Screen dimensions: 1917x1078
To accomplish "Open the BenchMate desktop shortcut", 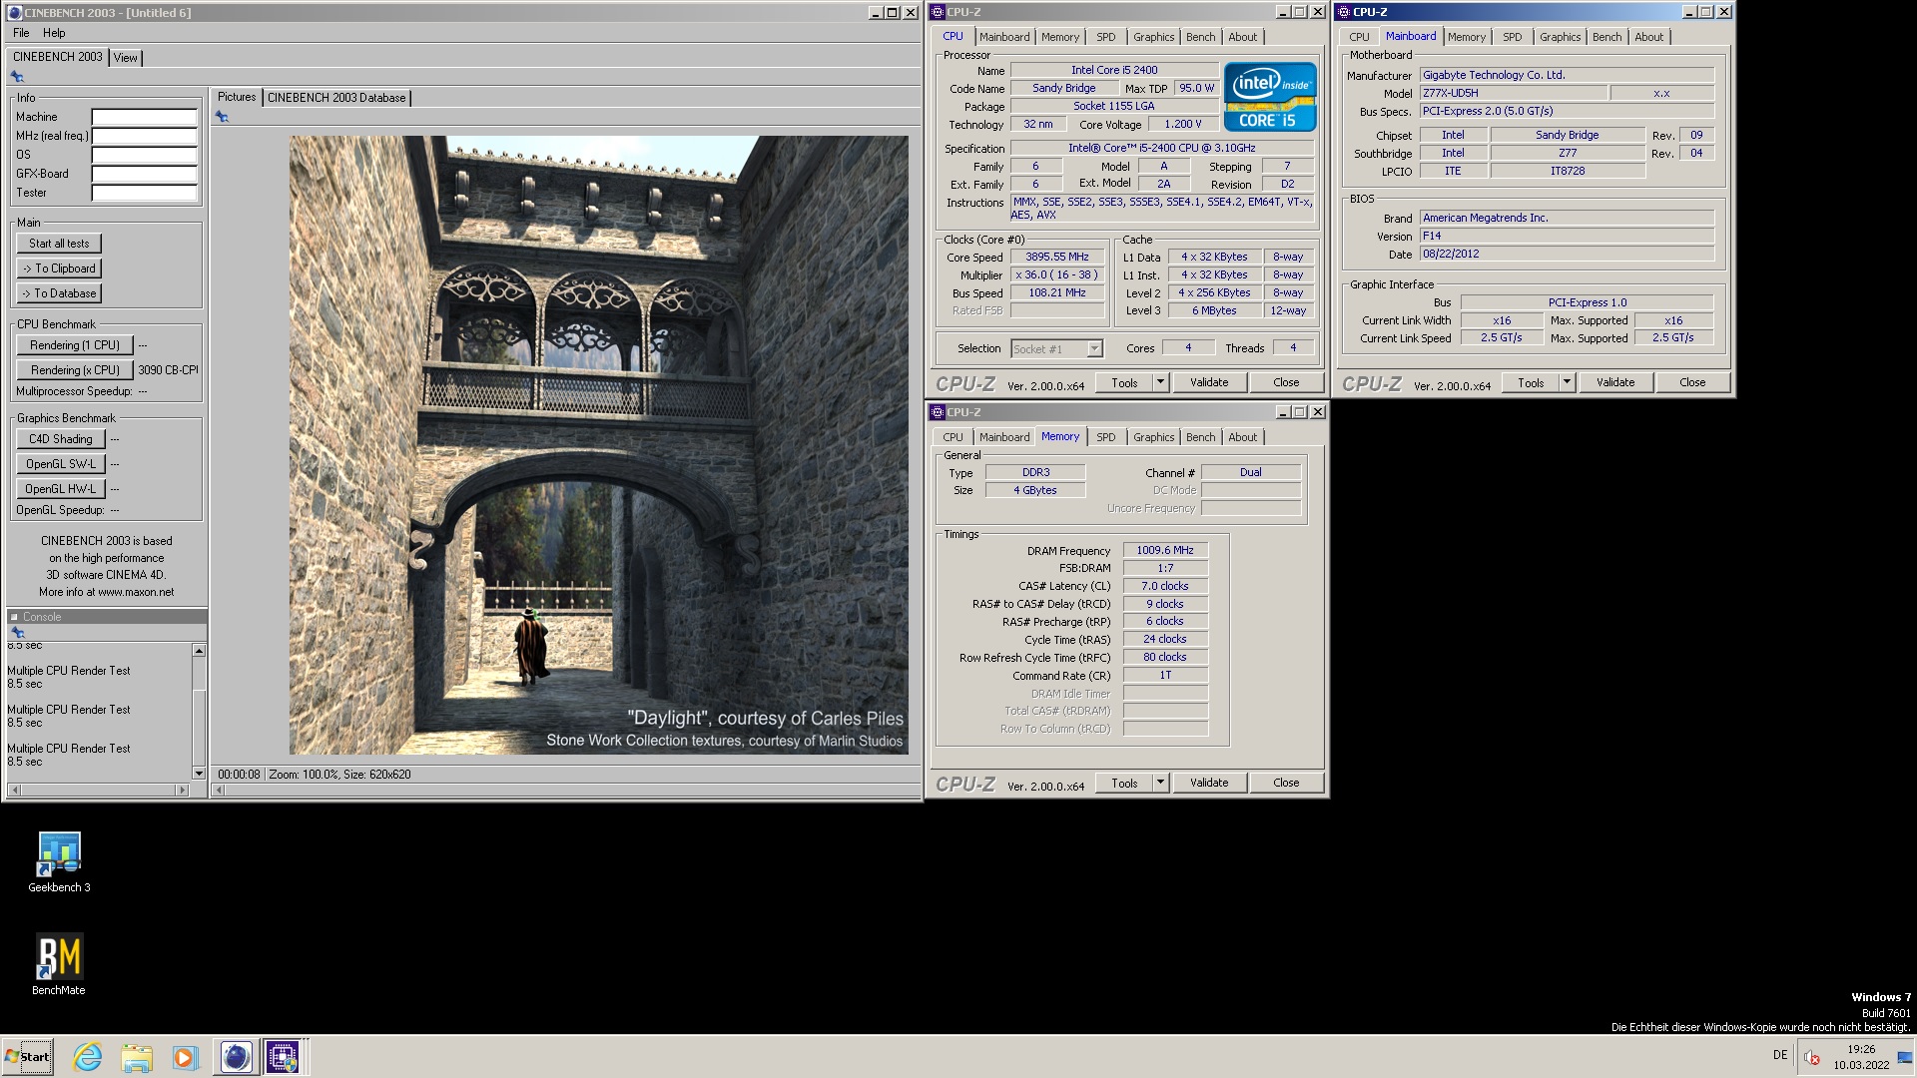I will click(59, 965).
